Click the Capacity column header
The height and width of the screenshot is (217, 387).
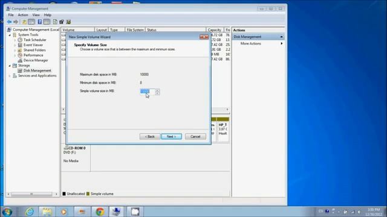[215, 30]
